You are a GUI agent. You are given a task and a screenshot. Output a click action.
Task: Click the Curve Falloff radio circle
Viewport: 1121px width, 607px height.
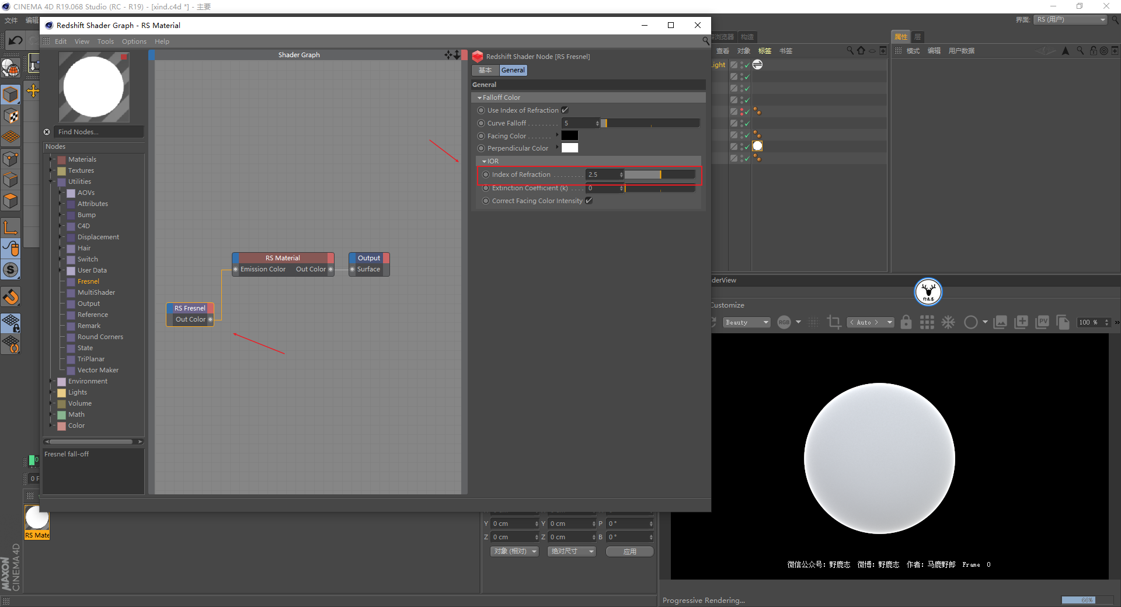(x=481, y=123)
